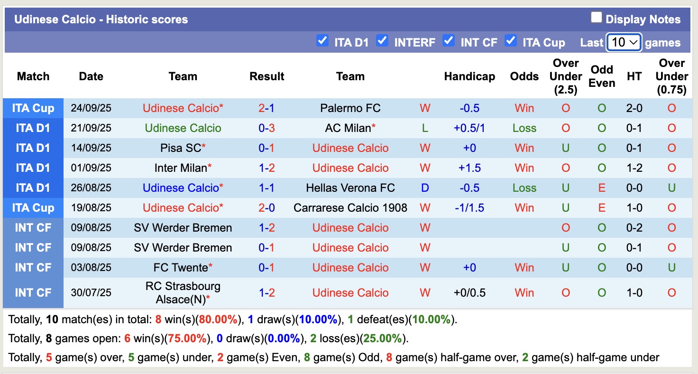Open the AC Milan team page
This screenshot has width=698, height=374.
348,128
